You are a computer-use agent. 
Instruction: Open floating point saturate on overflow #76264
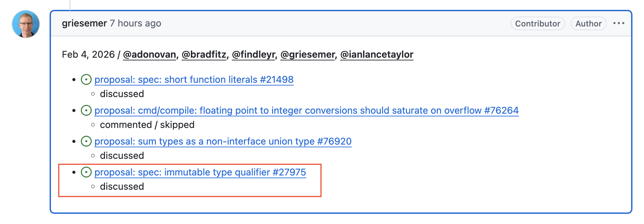pos(306,111)
